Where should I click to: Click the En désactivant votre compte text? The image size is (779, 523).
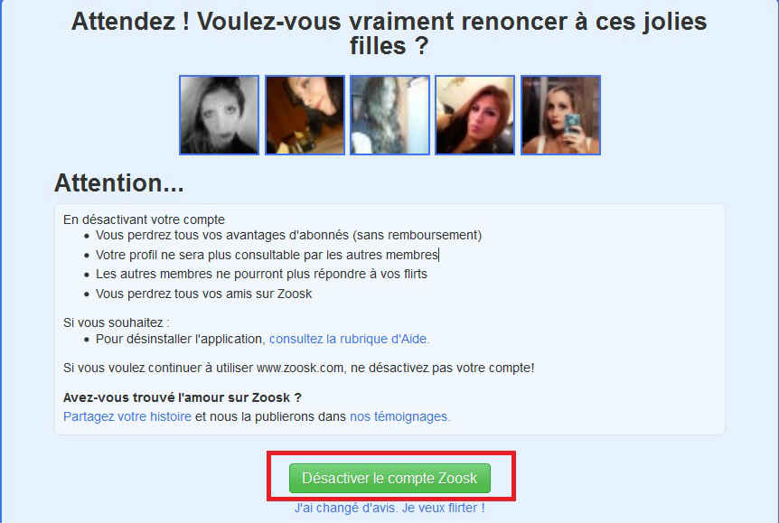[144, 219]
